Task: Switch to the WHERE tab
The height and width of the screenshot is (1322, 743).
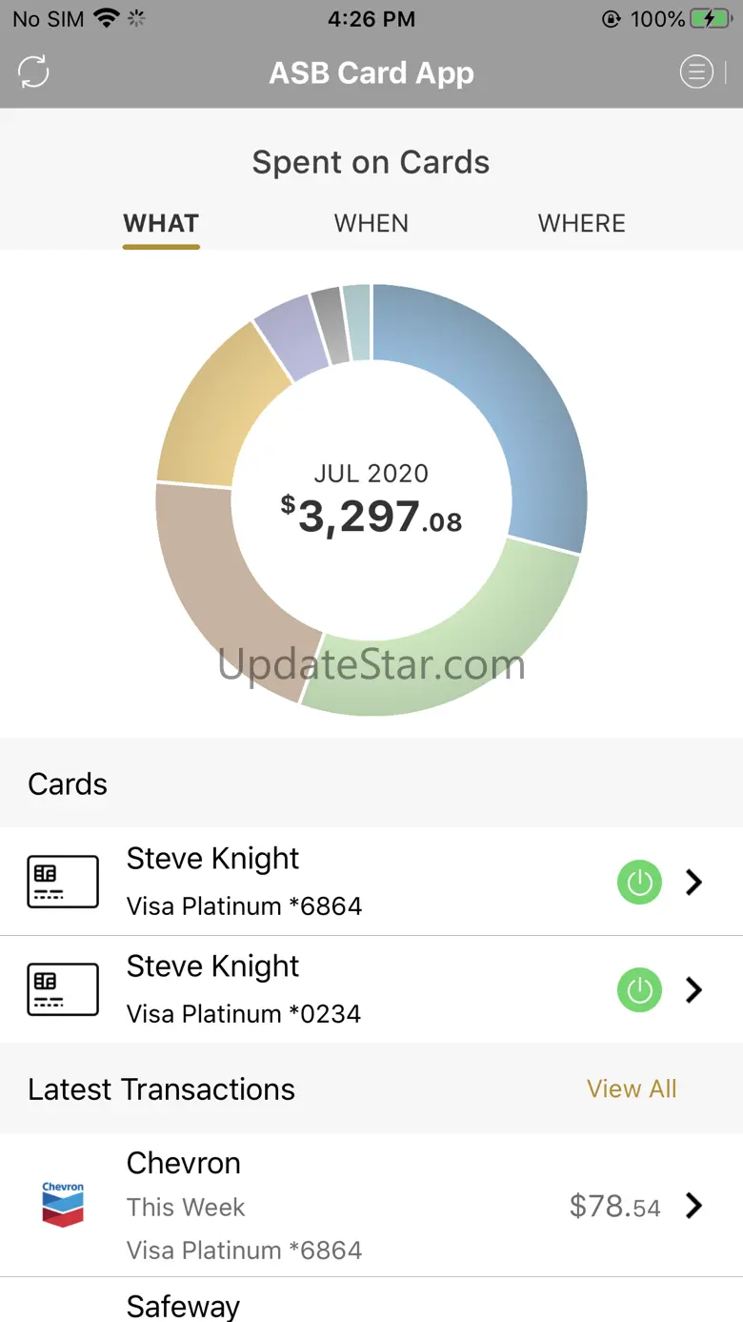Action: [581, 223]
